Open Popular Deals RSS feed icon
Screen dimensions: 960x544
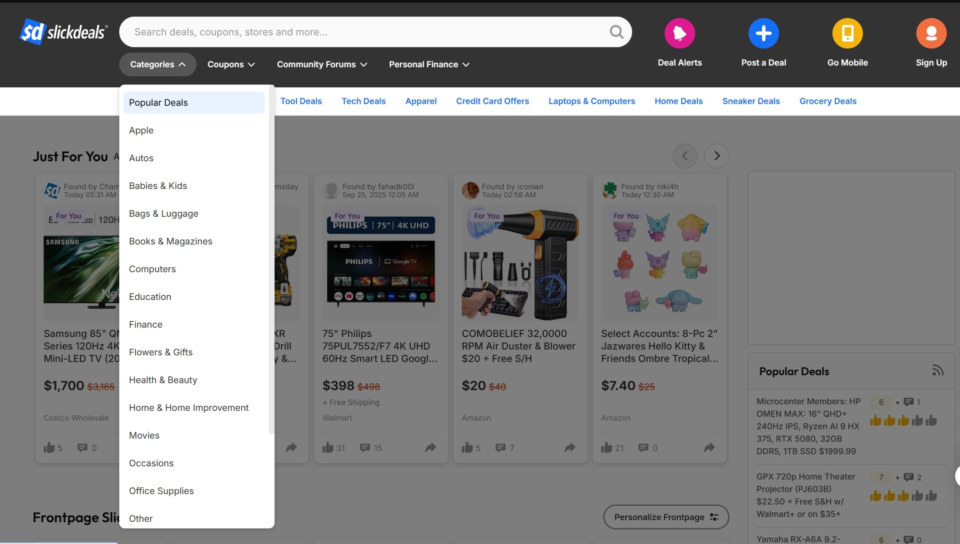click(x=937, y=370)
